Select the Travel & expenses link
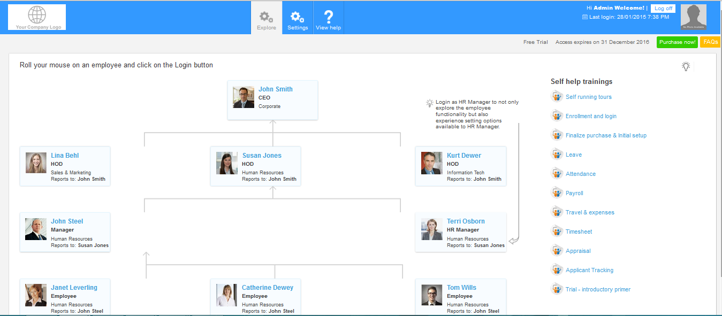The height and width of the screenshot is (316, 722). (590, 212)
